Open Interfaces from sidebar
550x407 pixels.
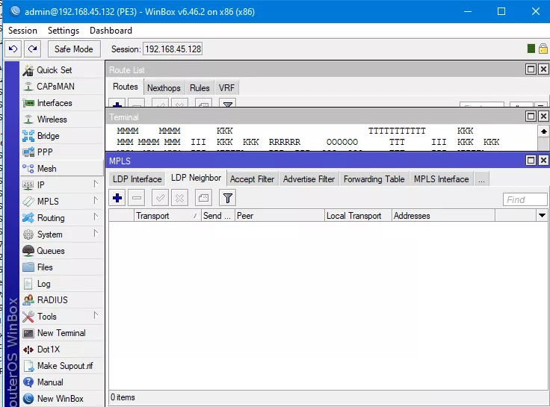point(62,103)
